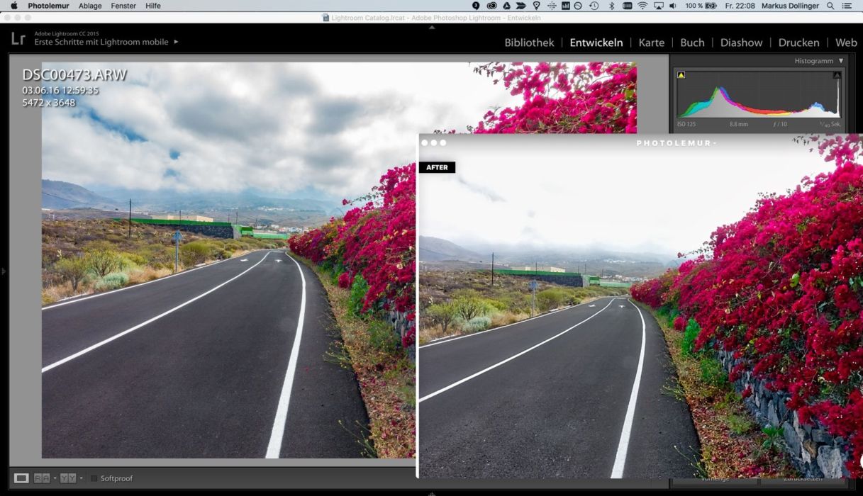
Task: Click the Lr logo in top-left
Action: (x=18, y=39)
